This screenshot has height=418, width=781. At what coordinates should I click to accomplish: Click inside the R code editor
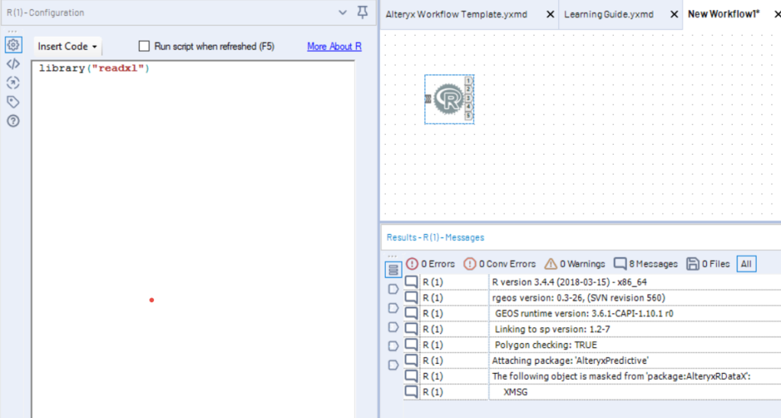coord(193,240)
